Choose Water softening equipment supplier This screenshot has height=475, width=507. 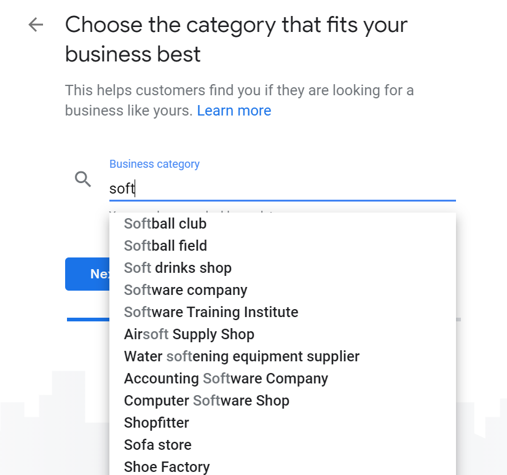pos(283,356)
